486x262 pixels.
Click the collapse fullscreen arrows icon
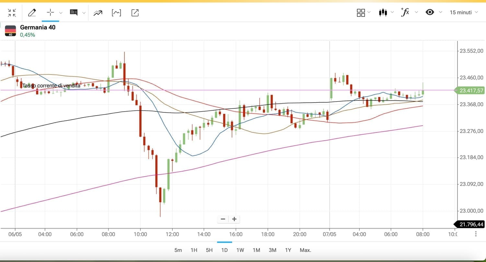(x=12, y=13)
